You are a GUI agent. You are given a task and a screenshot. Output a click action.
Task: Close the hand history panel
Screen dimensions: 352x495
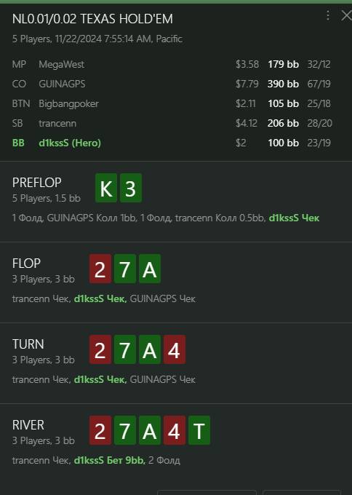pos(346,15)
